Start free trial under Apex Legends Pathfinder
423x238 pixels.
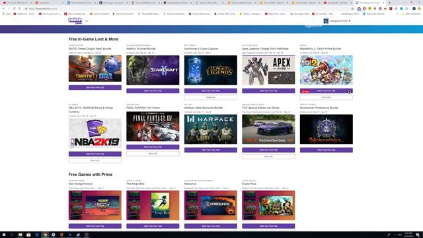(268, 91)
